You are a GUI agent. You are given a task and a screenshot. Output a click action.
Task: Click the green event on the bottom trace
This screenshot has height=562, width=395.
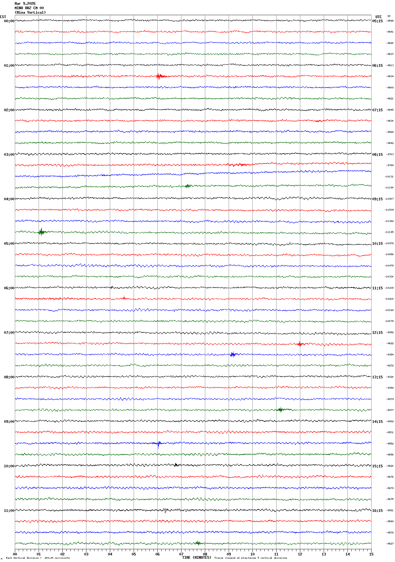198,543
